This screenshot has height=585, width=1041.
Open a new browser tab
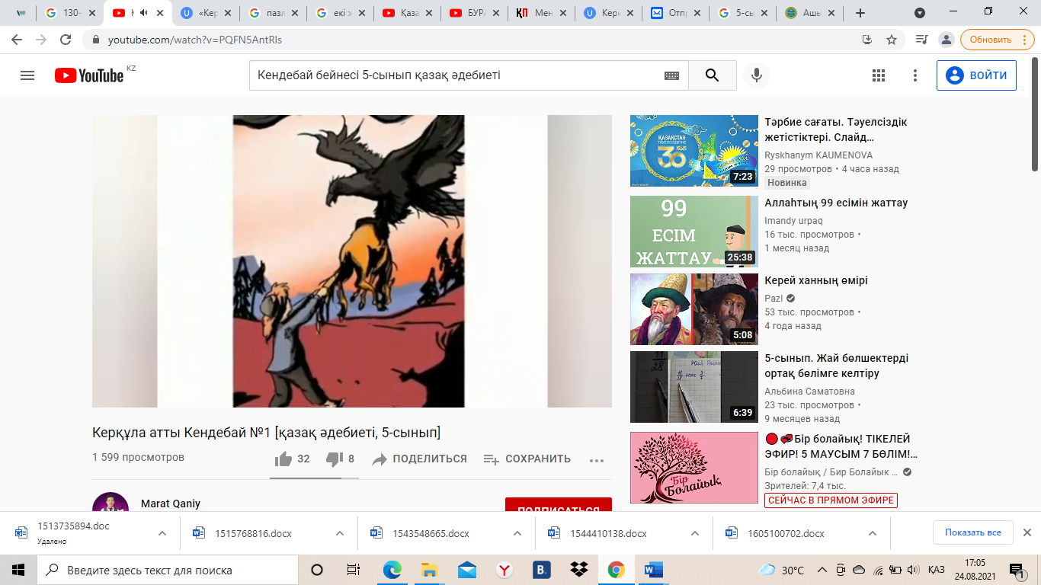click(860, 13)
